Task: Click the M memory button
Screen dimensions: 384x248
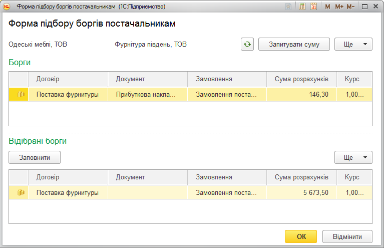Action: coord(327,7)
